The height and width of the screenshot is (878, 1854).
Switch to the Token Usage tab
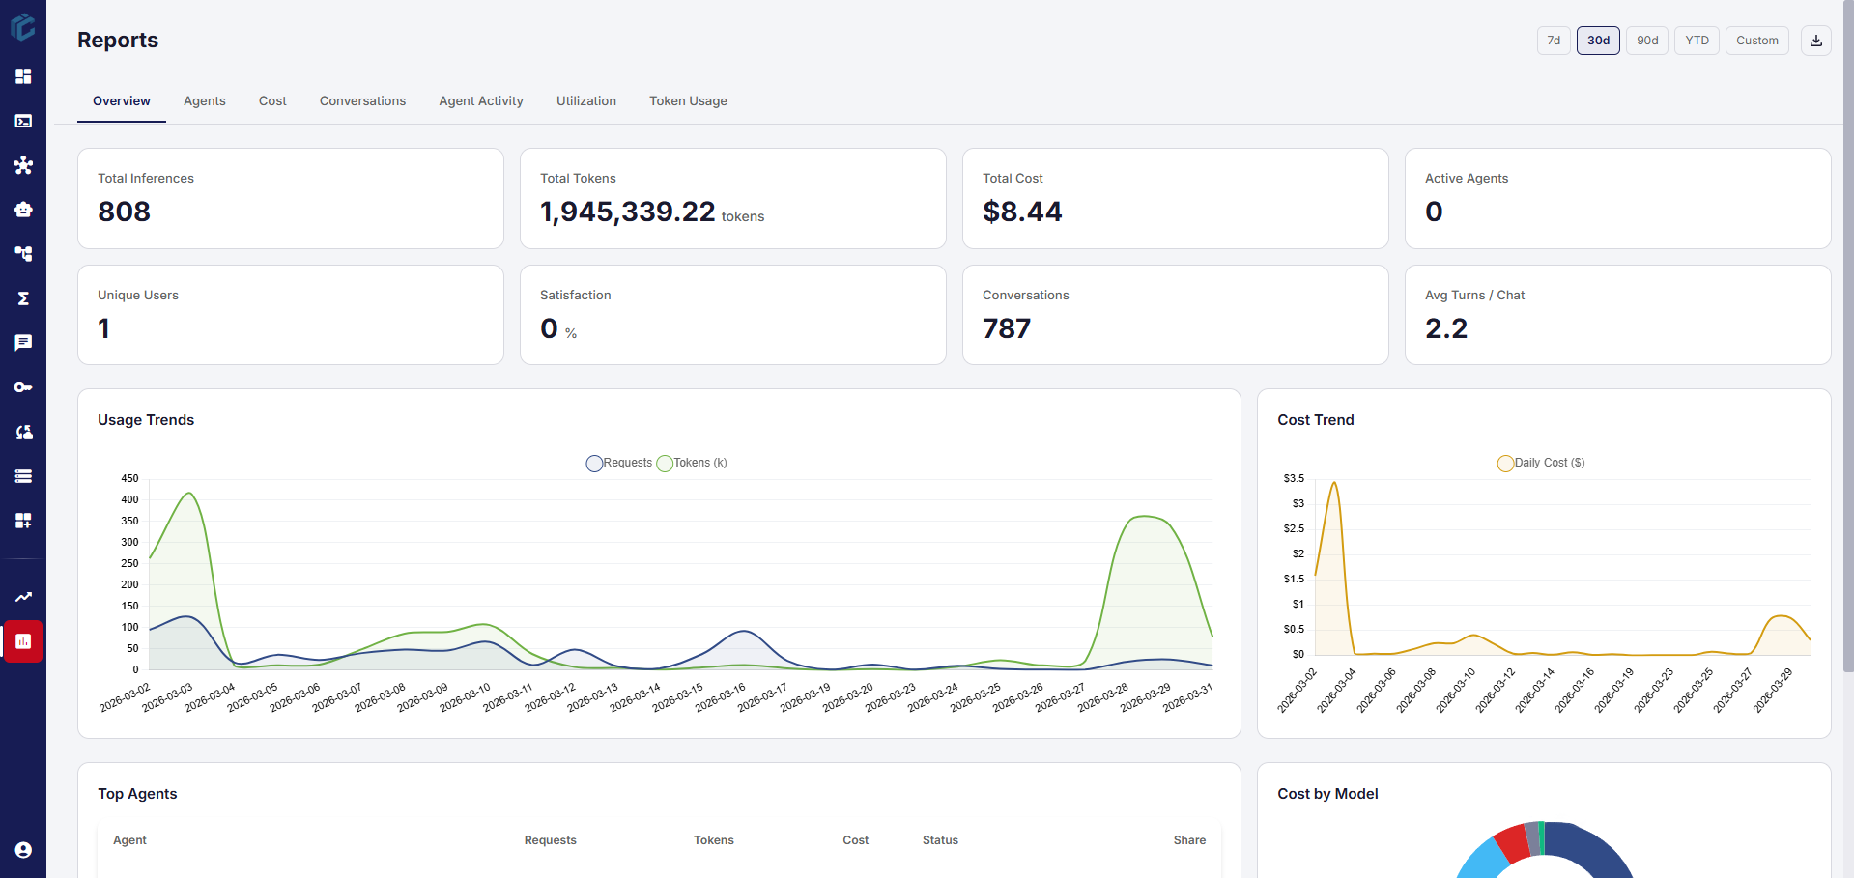point(689,101)
